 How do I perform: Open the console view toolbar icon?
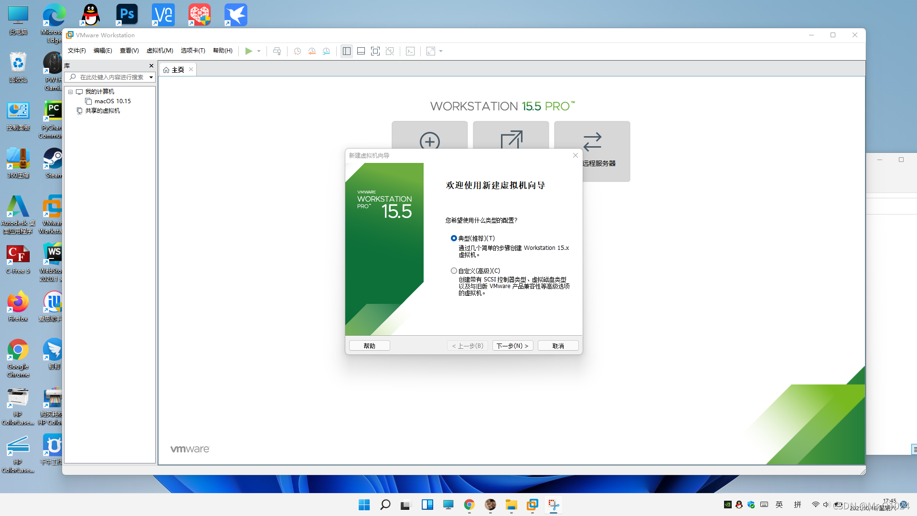pyautogui.click(x=410, y=51)
